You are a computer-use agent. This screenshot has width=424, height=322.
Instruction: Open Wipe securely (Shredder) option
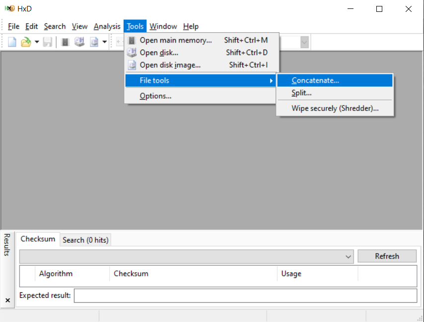335,108
